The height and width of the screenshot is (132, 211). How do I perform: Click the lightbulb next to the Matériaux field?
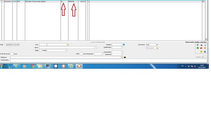pos(122,57)
